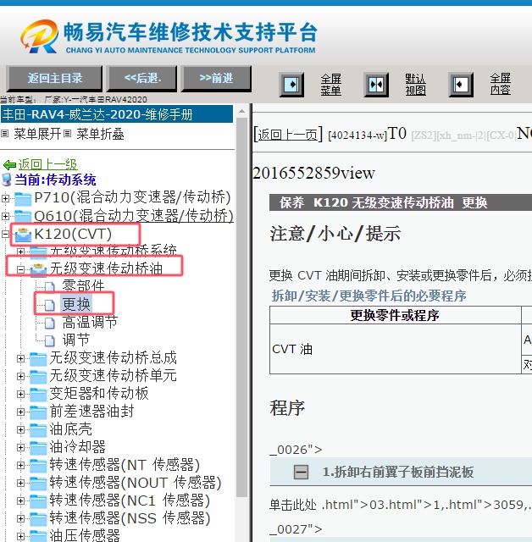
Task: Click the tree panel scrollbar up arrow
Action: pyautogui.click(x=242, y=111)
